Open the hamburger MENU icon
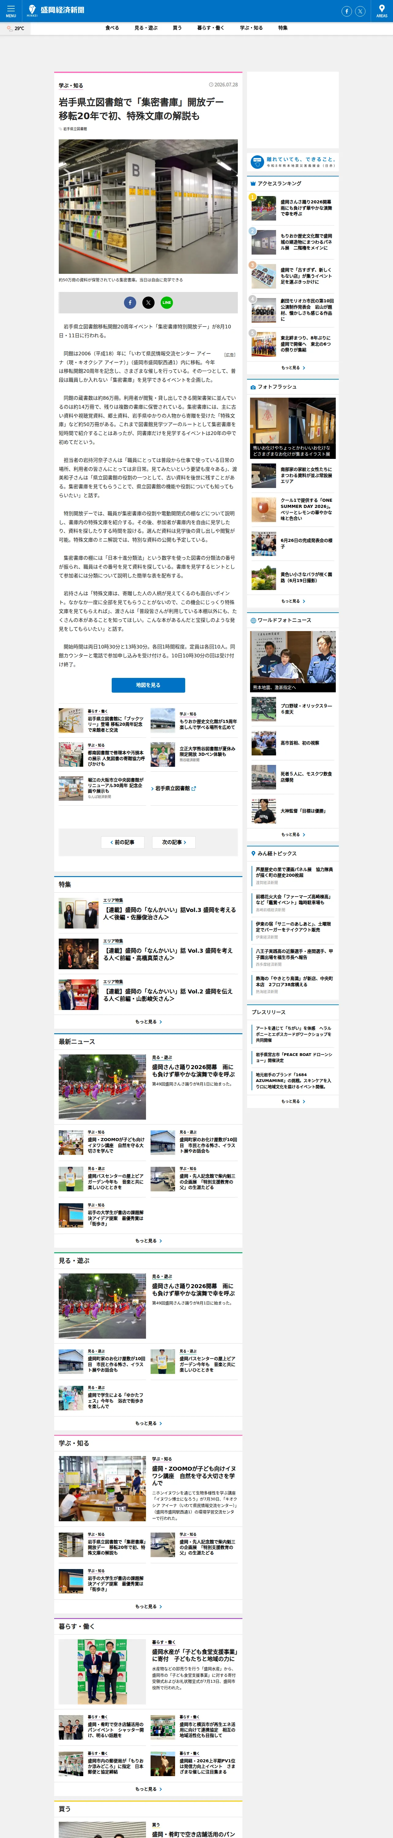Viewport: 393px width, 1838px height. (x=11, y=11)
